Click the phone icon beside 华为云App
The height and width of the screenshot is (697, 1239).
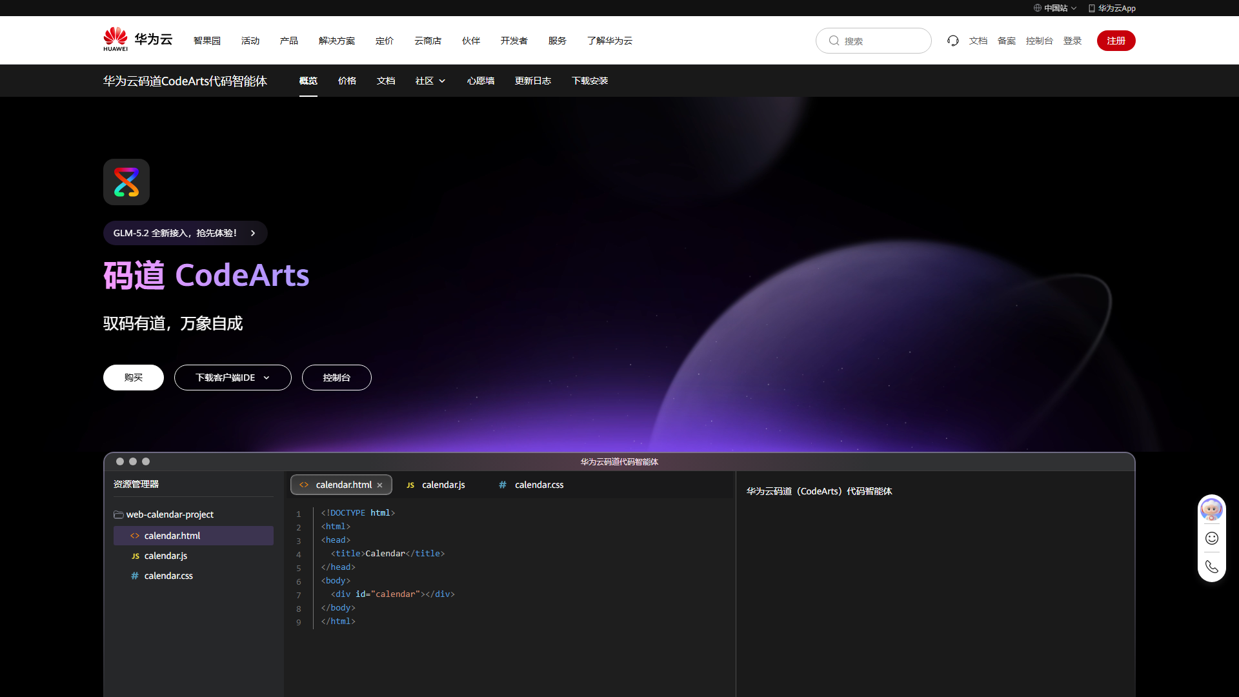pos(1092,8)
